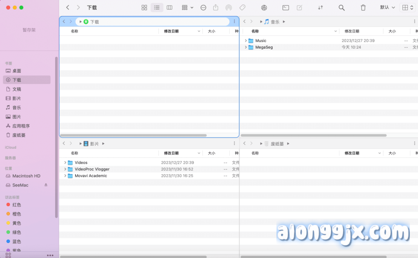The image size is (418, 258).
Task: Select the Movavi Academic folder
Action: click(x=91, y=176)
